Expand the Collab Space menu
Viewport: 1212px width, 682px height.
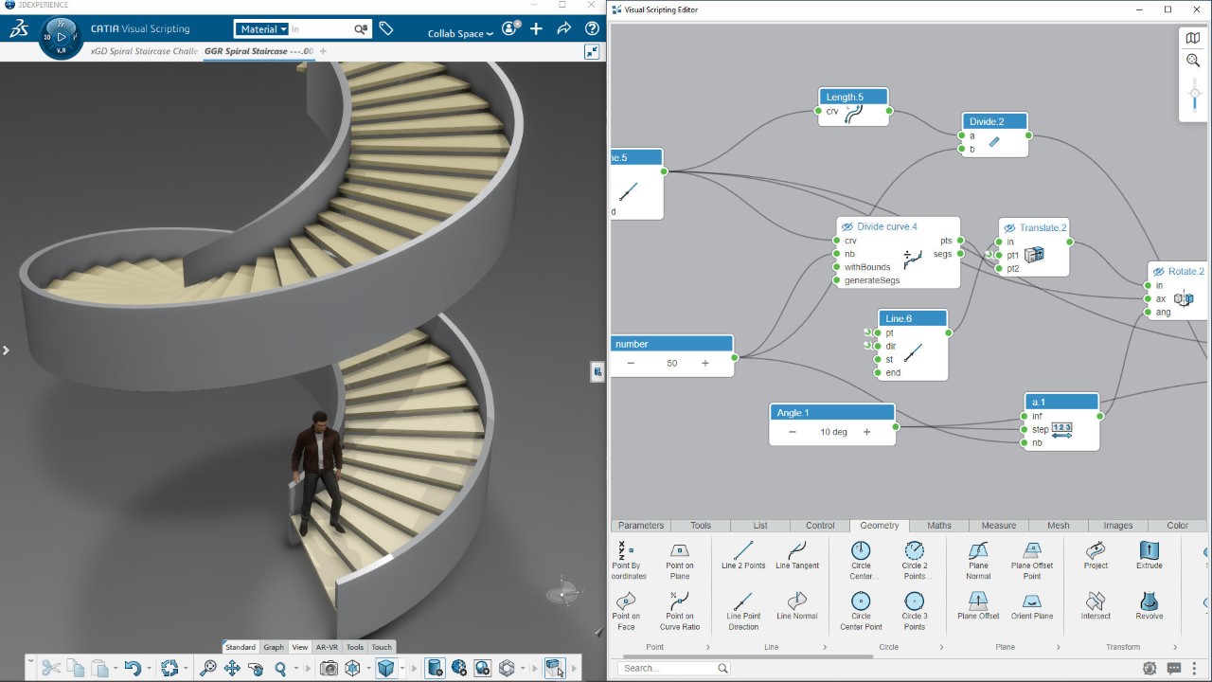click(460, 34)
